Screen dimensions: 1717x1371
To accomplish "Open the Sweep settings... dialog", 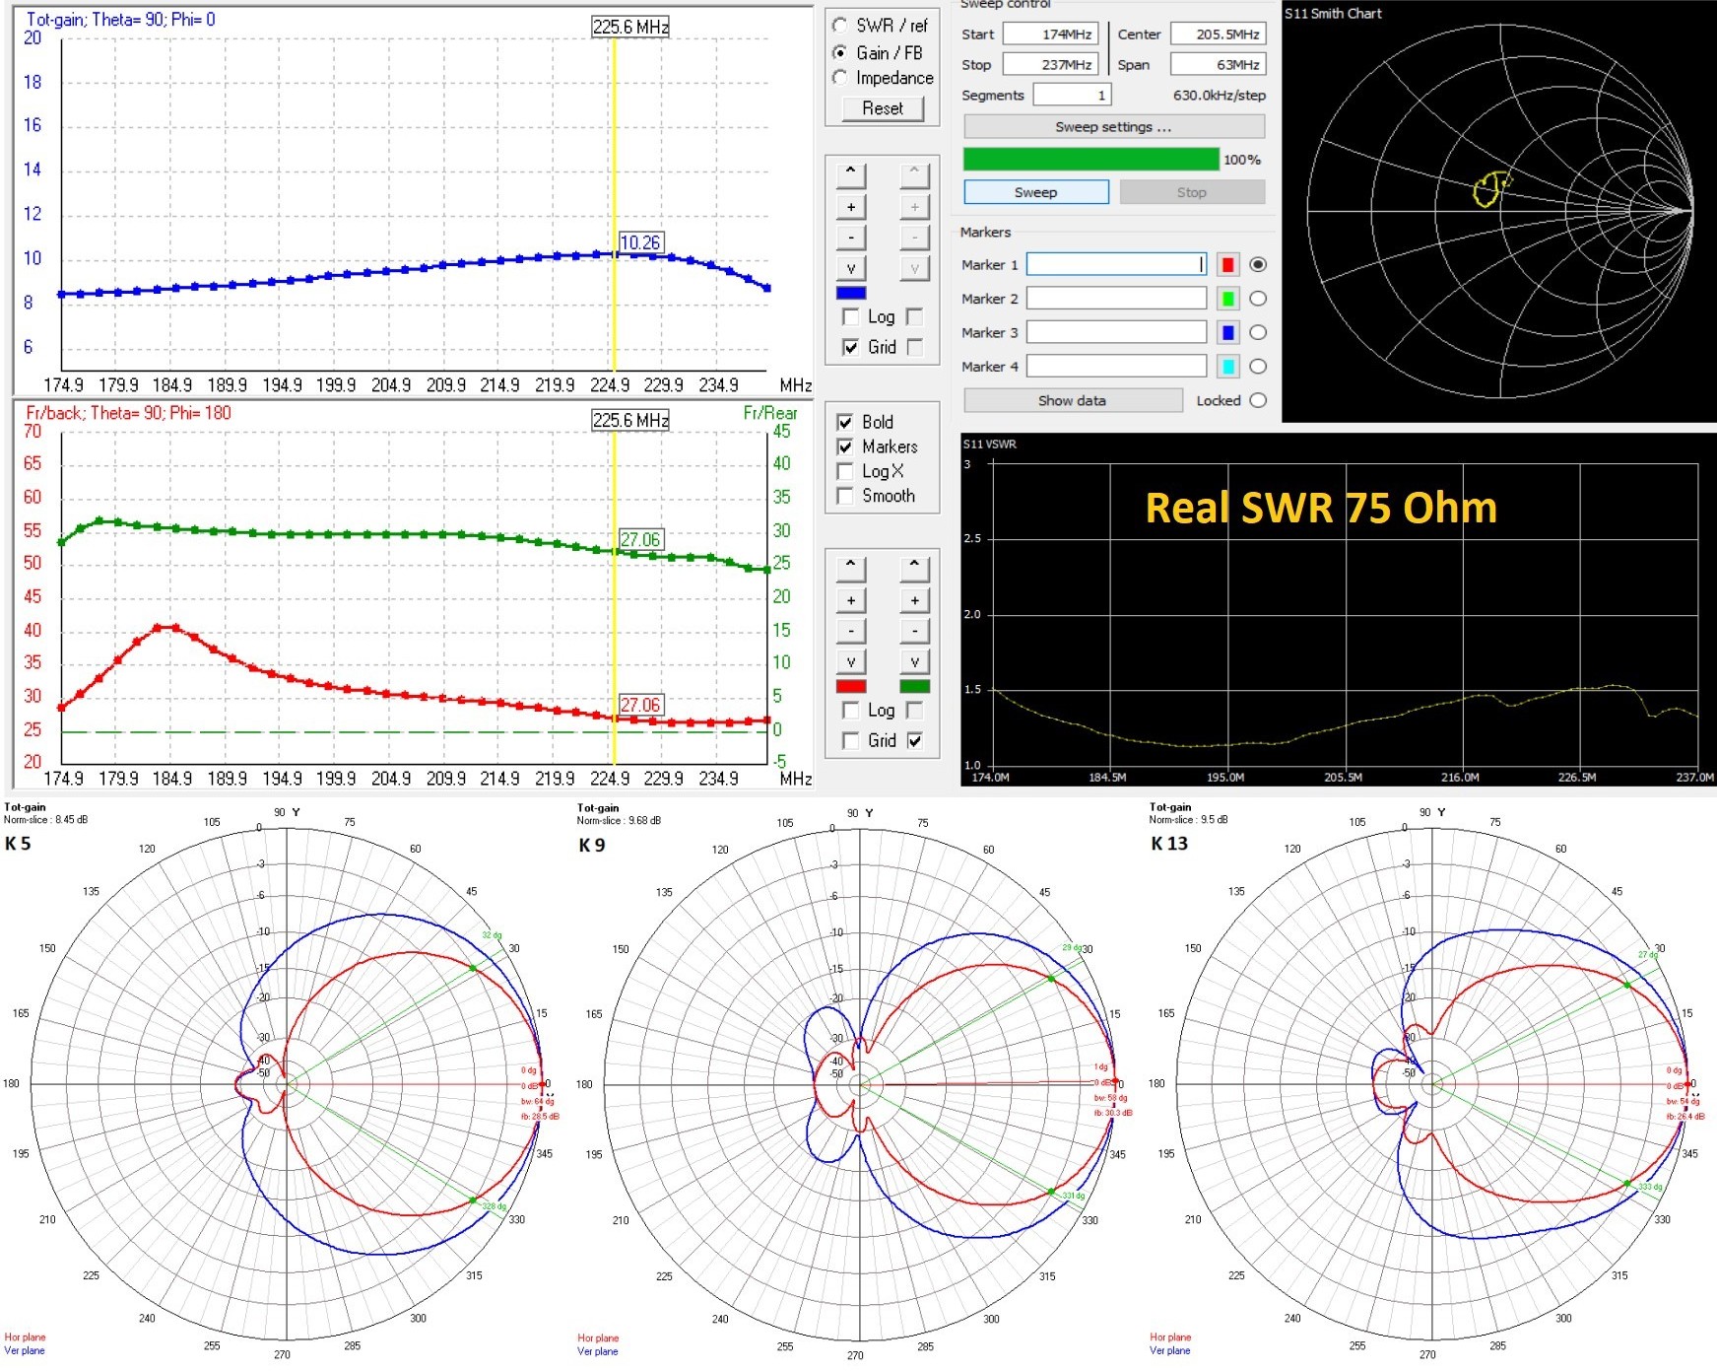I will pyautogui.click(x=1114, y=127).
